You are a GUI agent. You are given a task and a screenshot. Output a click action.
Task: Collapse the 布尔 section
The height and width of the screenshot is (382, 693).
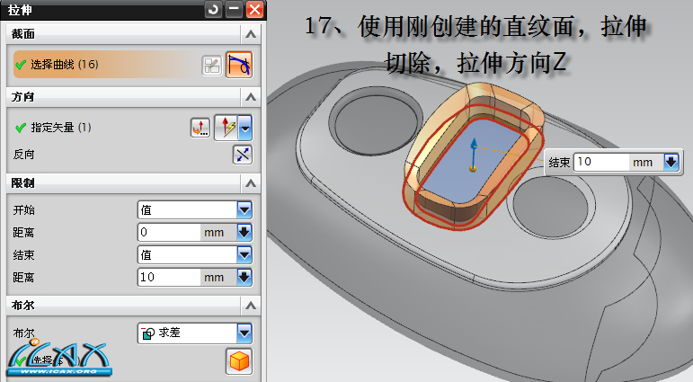(x=251, y=305)
